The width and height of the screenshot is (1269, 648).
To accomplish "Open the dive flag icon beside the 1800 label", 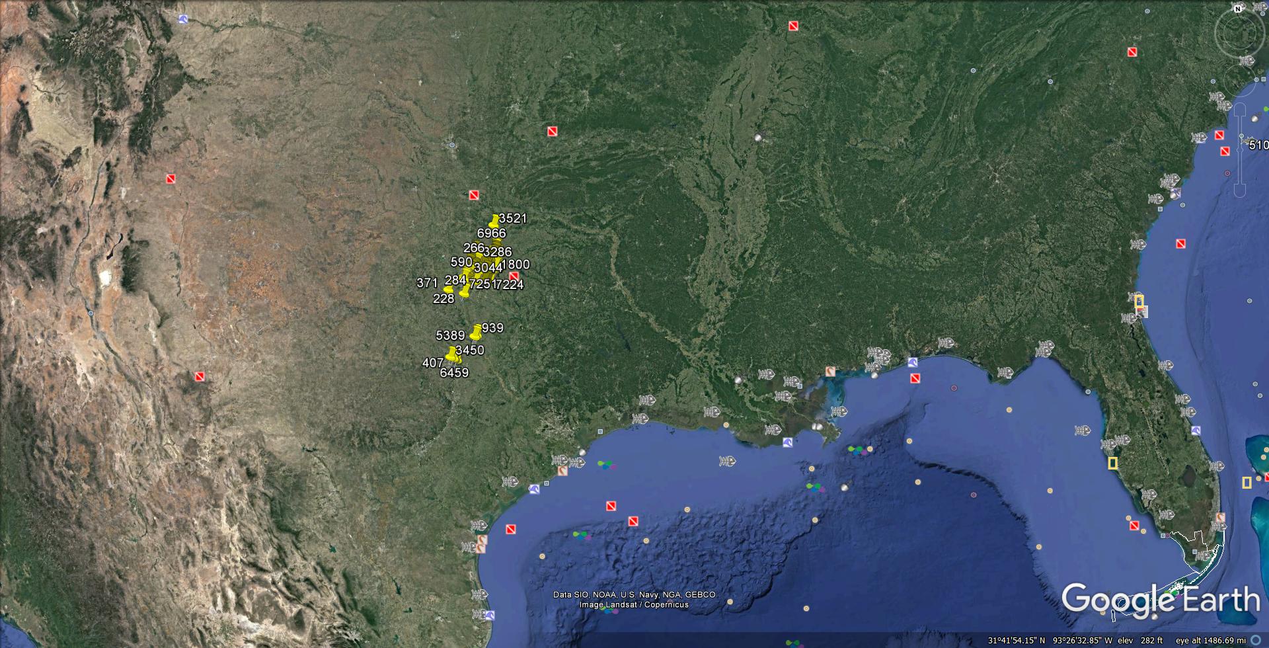I will click(x=514, y=276).
